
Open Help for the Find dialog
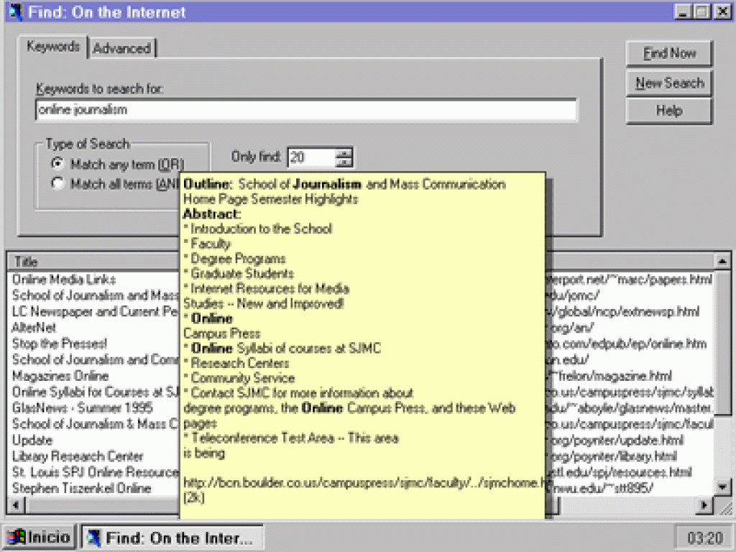pos(669,111)
